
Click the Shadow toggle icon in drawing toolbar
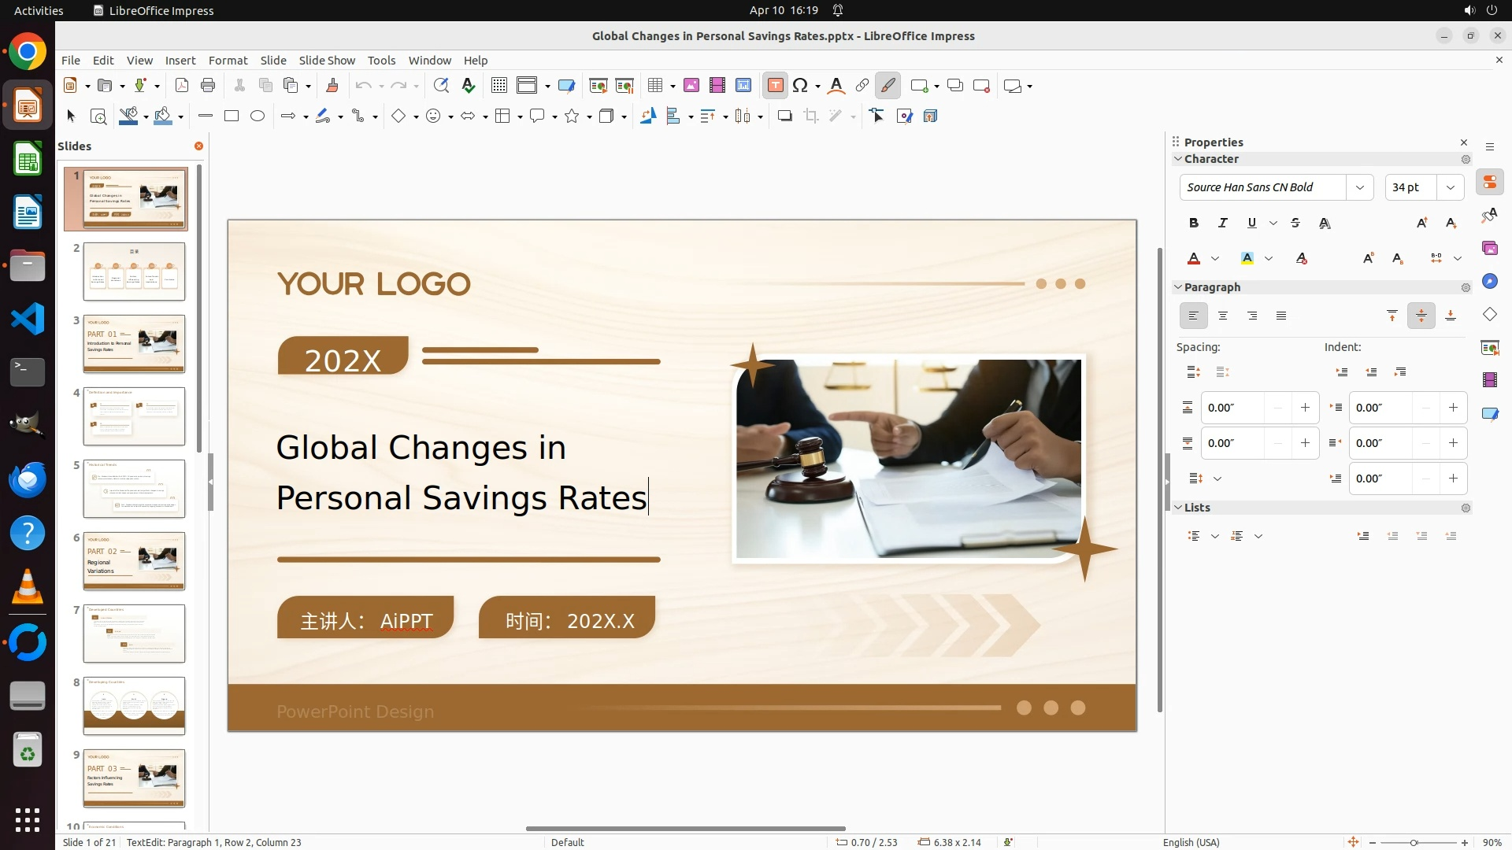(784, 116)
